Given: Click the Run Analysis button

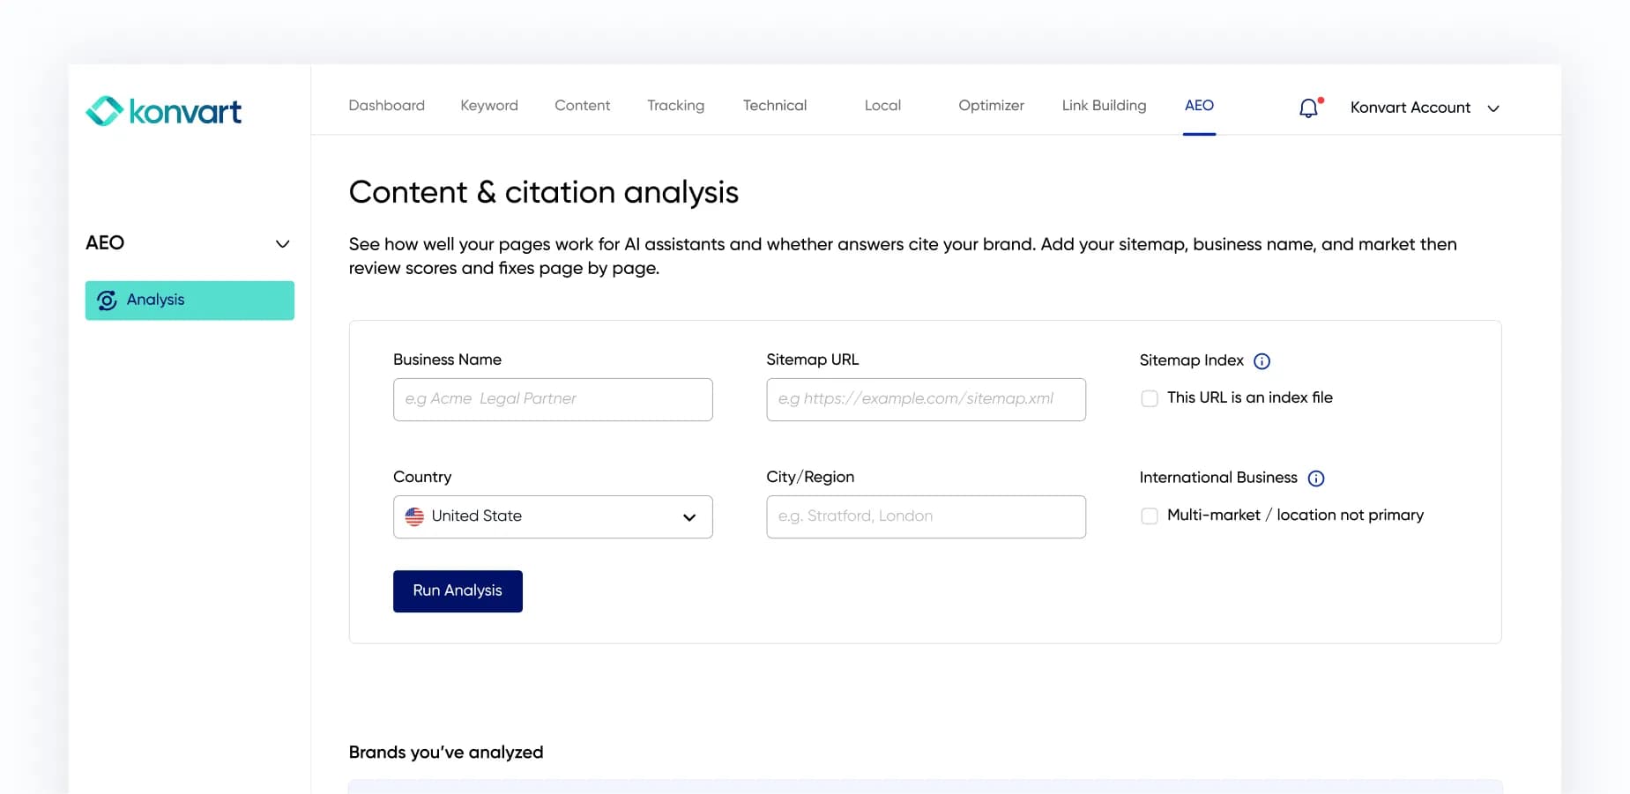Looking at the screenshot, I should [458, 590].
